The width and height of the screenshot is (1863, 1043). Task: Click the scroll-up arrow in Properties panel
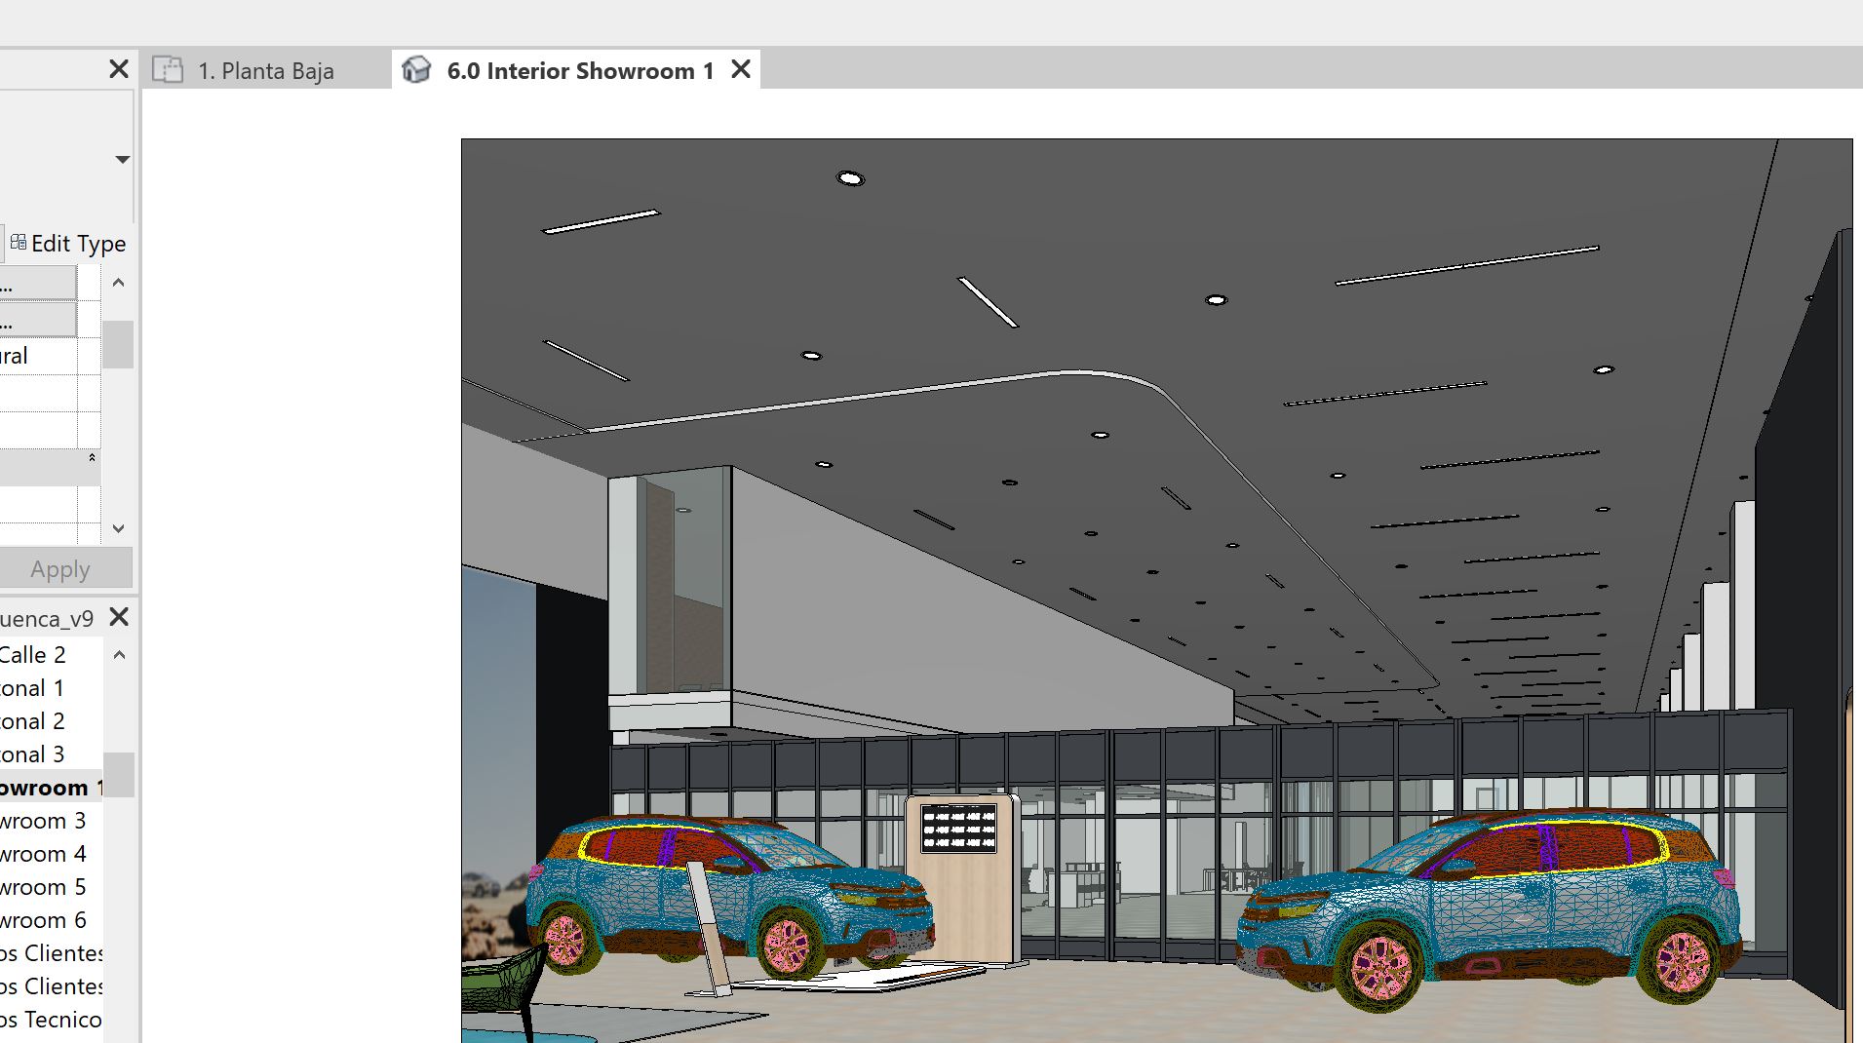point(117,283)
